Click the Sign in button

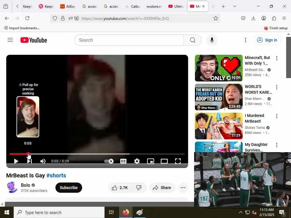coord(267,40)
